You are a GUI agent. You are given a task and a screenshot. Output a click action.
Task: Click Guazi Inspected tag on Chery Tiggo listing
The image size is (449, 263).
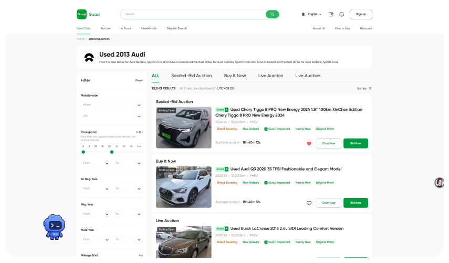pos(277,129)
